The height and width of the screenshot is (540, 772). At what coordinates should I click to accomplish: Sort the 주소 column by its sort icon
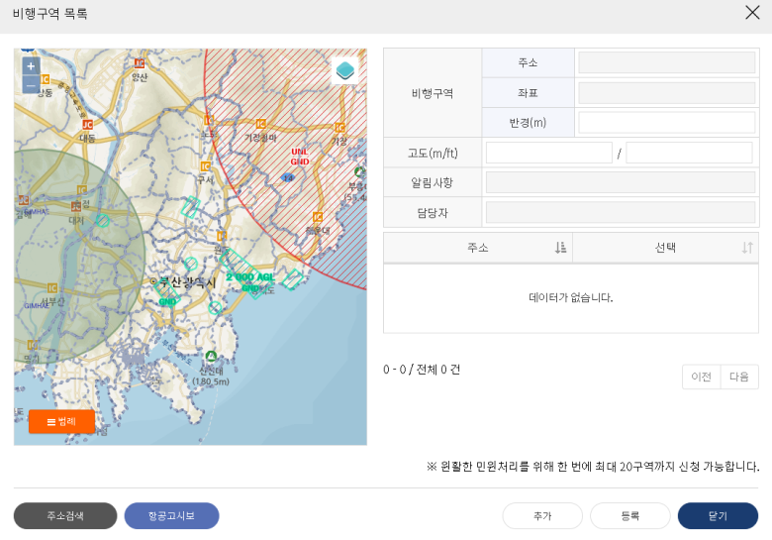tap(560, 248)
